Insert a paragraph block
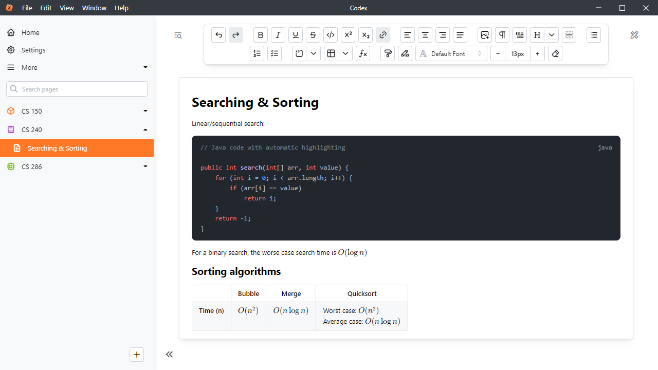This screenshot has height=370, width=658. 502,35
